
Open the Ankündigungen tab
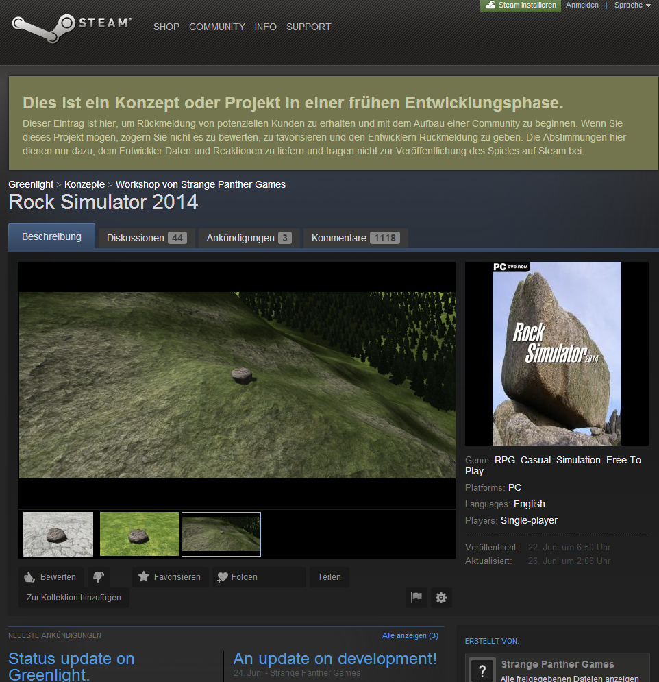click(249, 238)
